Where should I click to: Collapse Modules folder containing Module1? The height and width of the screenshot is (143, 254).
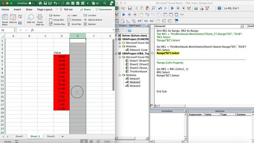pos(120,75)
